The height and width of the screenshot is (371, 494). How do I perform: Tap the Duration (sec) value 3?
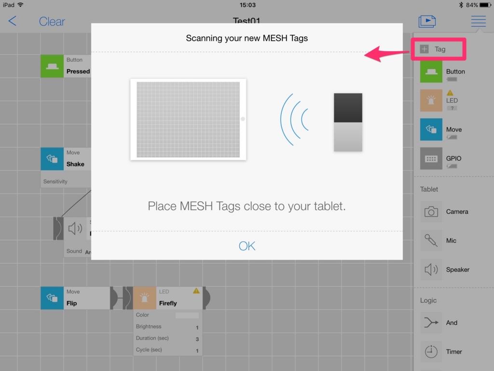(197, 339)
